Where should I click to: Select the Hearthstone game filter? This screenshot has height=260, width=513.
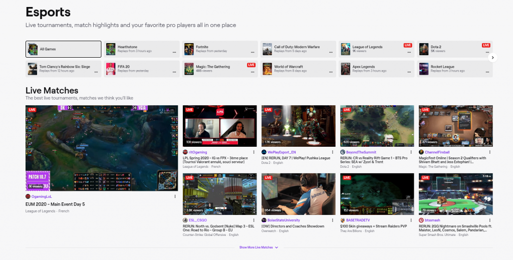142,49
